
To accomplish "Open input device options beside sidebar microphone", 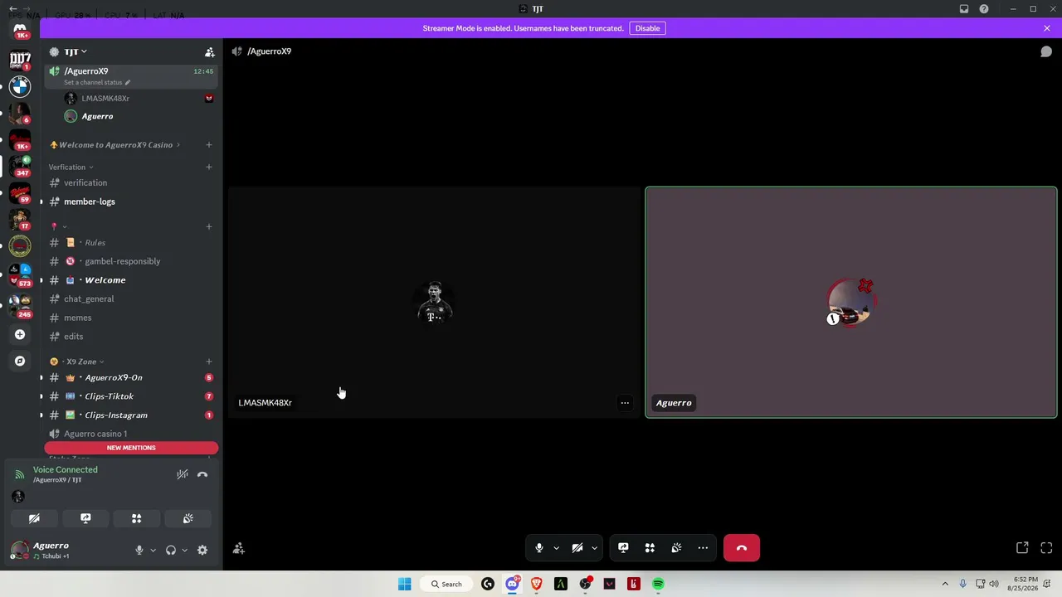I will pyautogui.click(x=153, y=550).
